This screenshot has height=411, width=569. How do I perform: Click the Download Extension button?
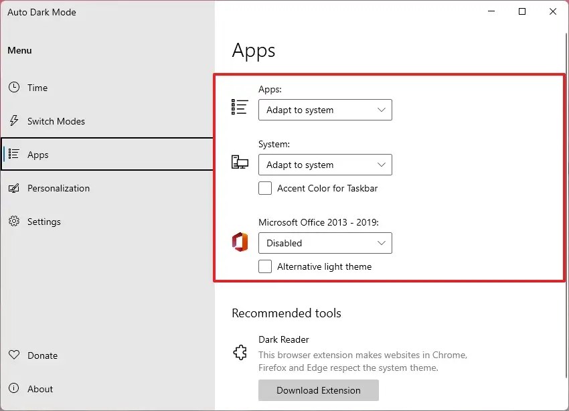click(x=318, y=390)
